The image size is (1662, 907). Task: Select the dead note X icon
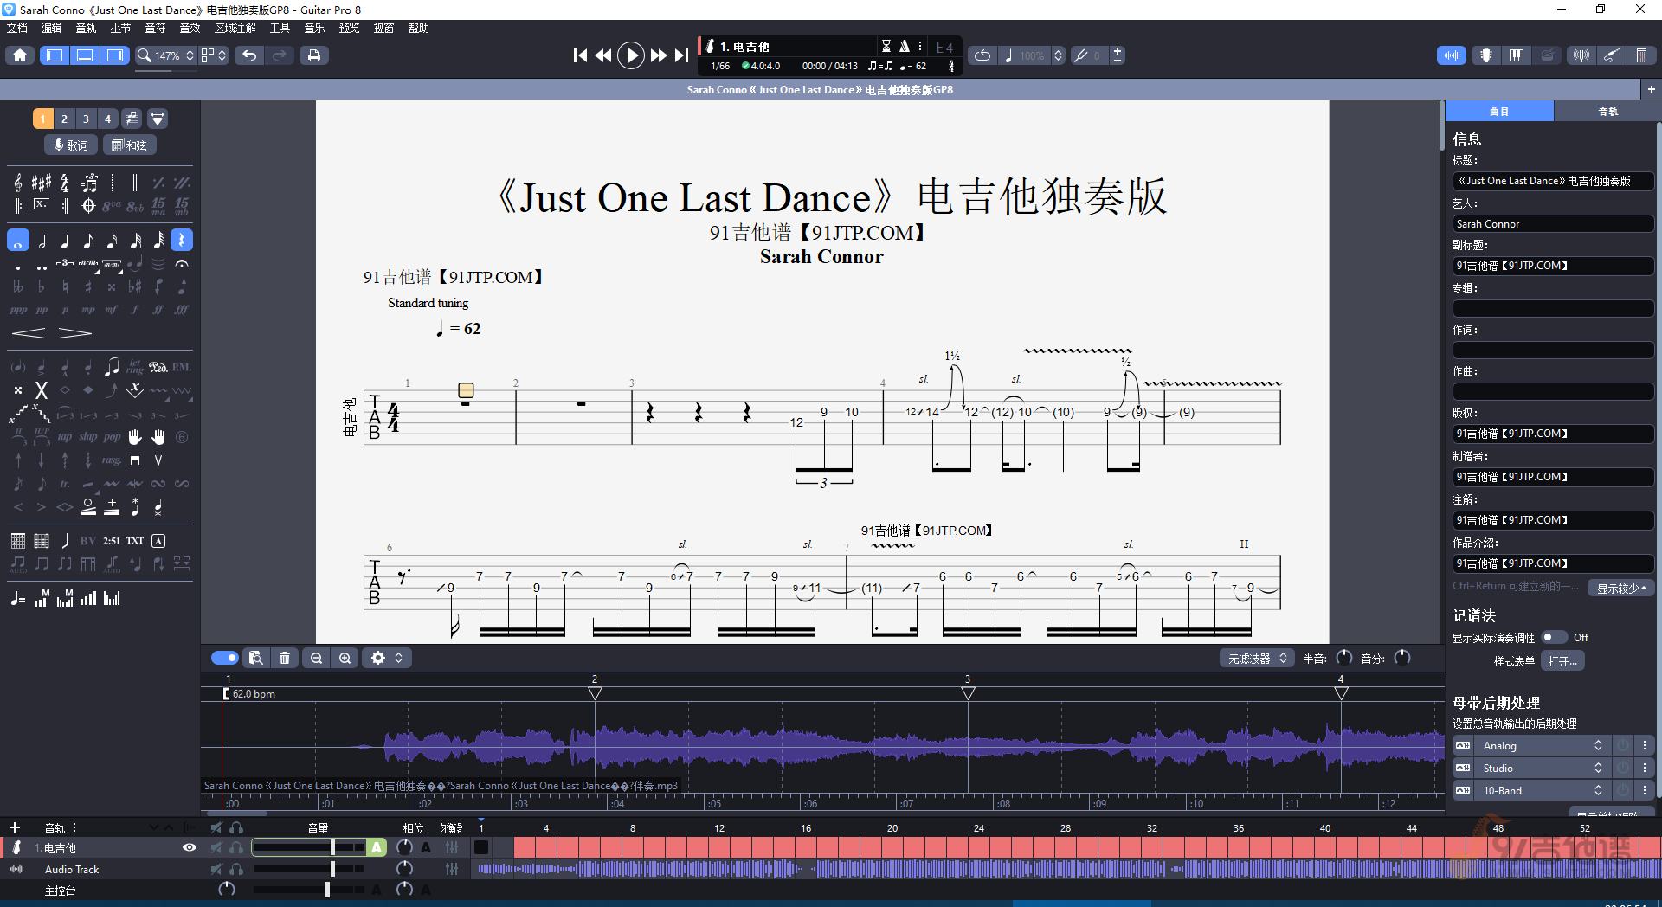click(41, 390)
